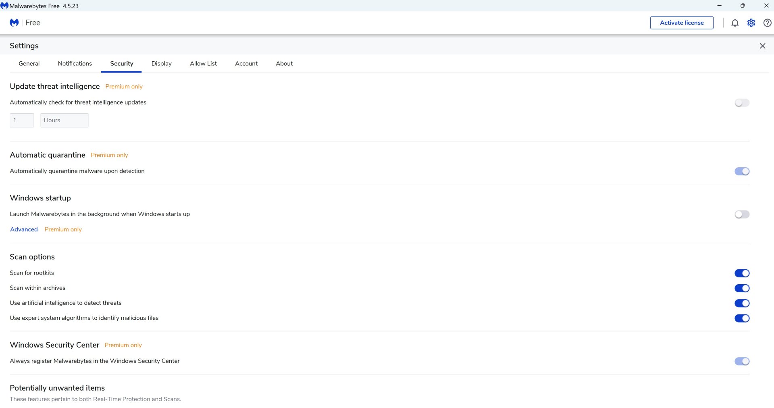Open the Notifications tab

click(75, 64)
